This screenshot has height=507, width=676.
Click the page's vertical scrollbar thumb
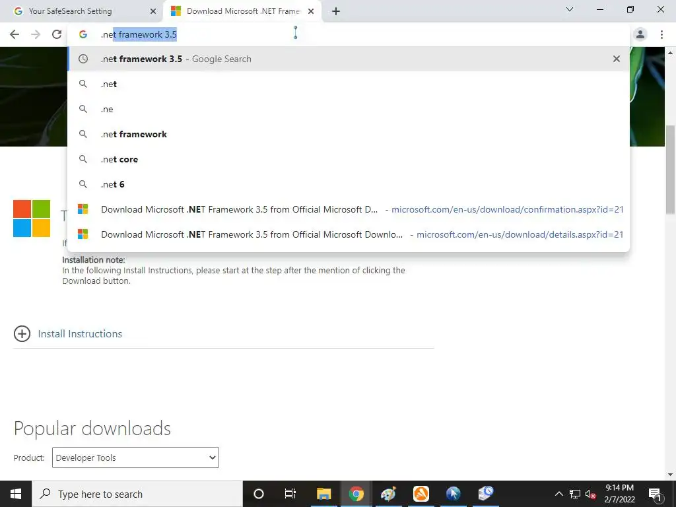tap(670, 170)
